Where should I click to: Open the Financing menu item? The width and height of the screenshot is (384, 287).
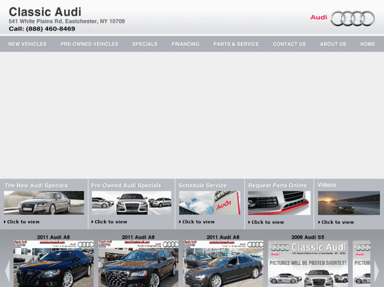tap(185, 44)
